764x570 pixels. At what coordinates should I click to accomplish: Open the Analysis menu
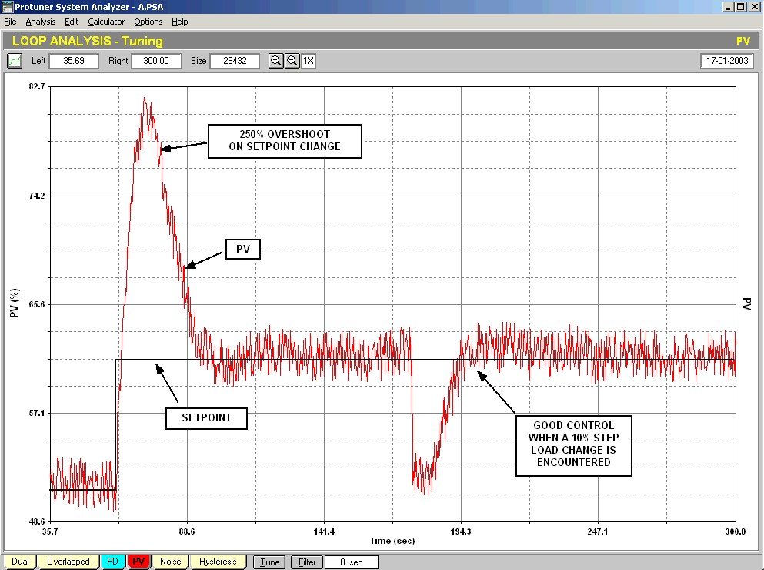point(41,22)
